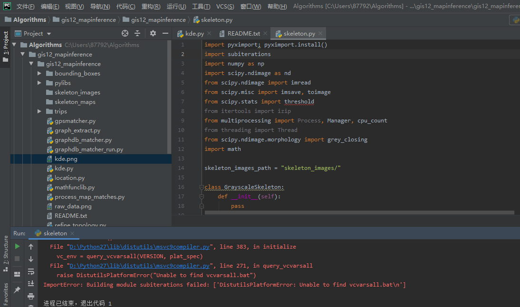Open the 编辑(E) menu
The width and height of the screenshot is (520, 307).
50,6
